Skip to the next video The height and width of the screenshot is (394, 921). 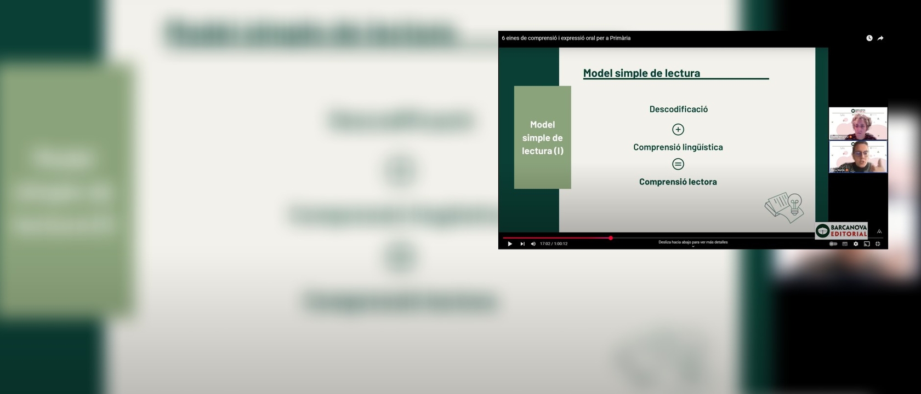tap(522, 244)
